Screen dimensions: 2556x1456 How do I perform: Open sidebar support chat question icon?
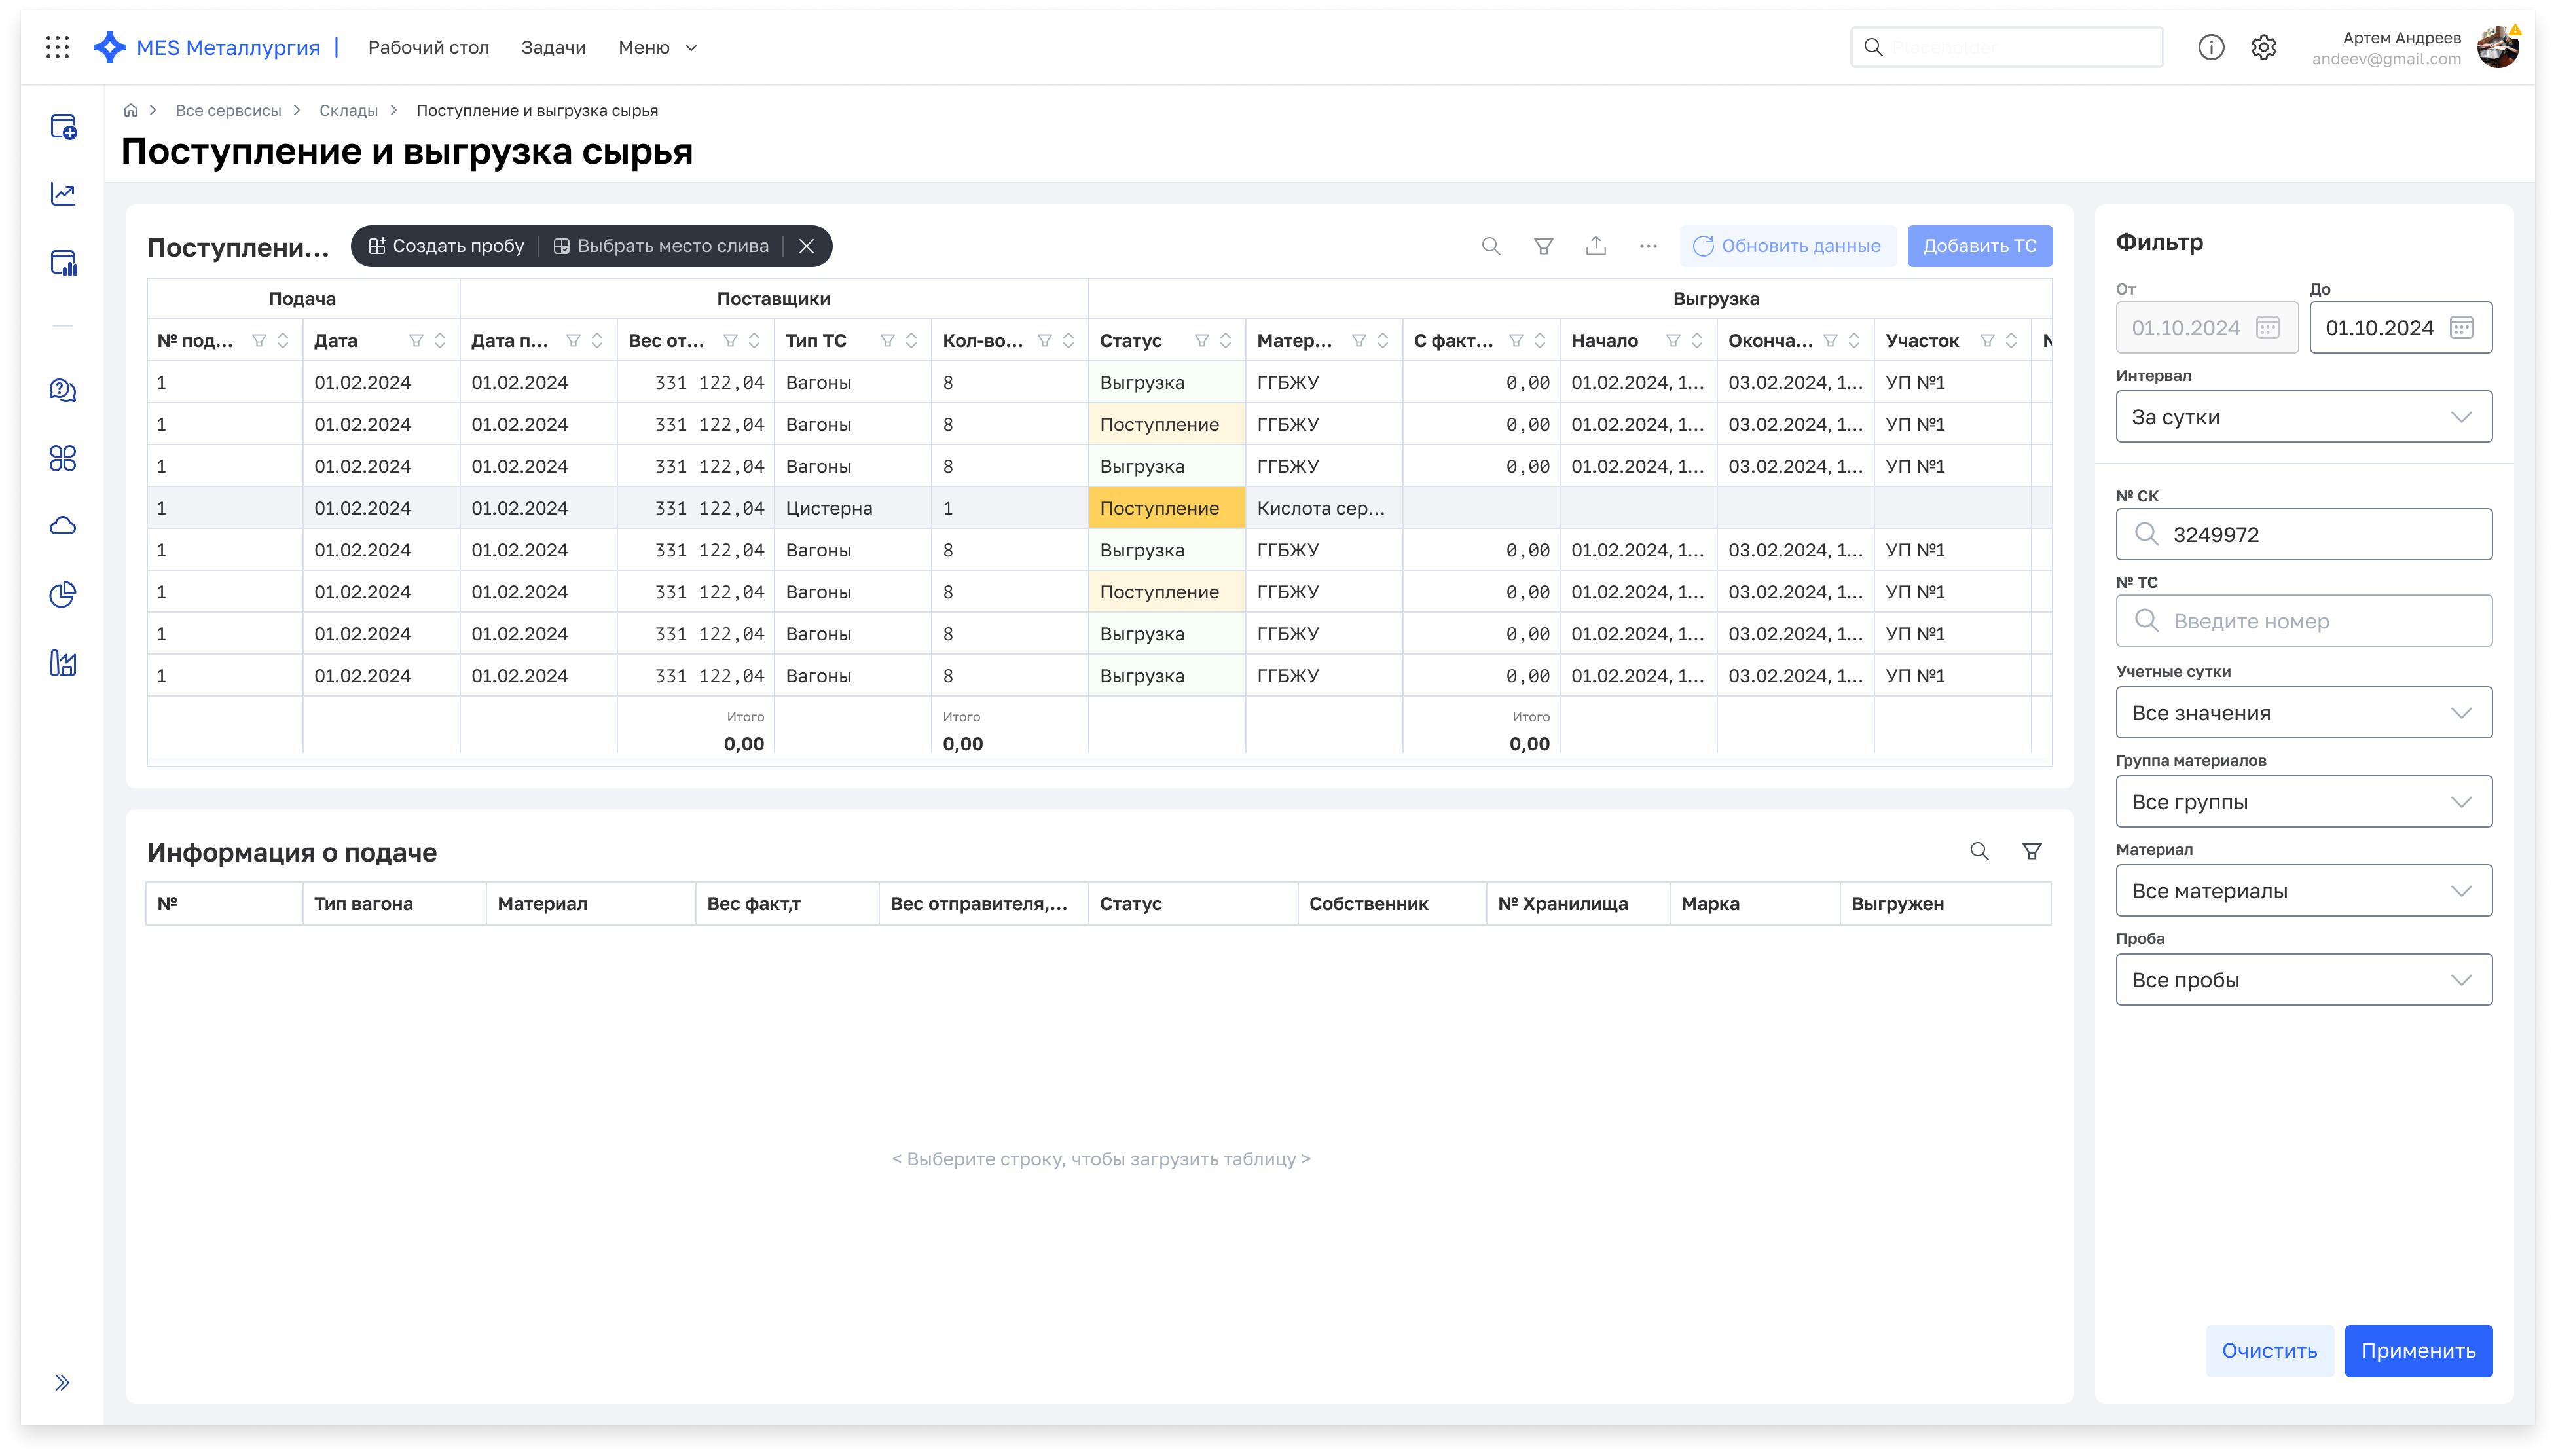tap(63, 390)
